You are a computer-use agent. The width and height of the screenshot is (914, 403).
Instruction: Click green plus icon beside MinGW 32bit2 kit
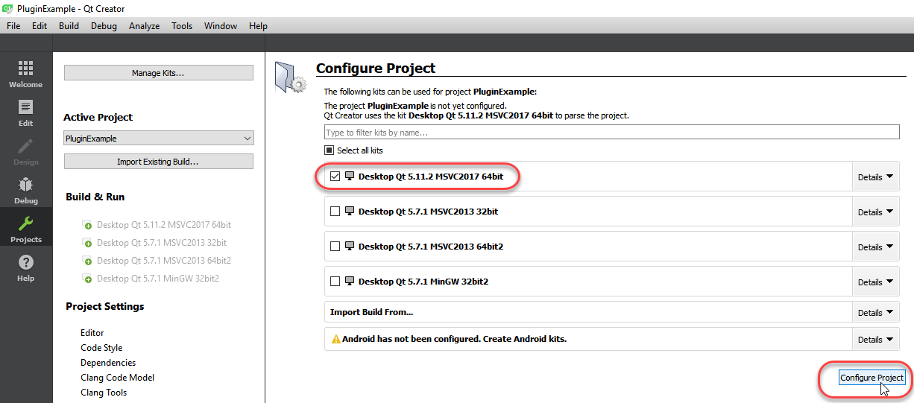pos(87,279)
